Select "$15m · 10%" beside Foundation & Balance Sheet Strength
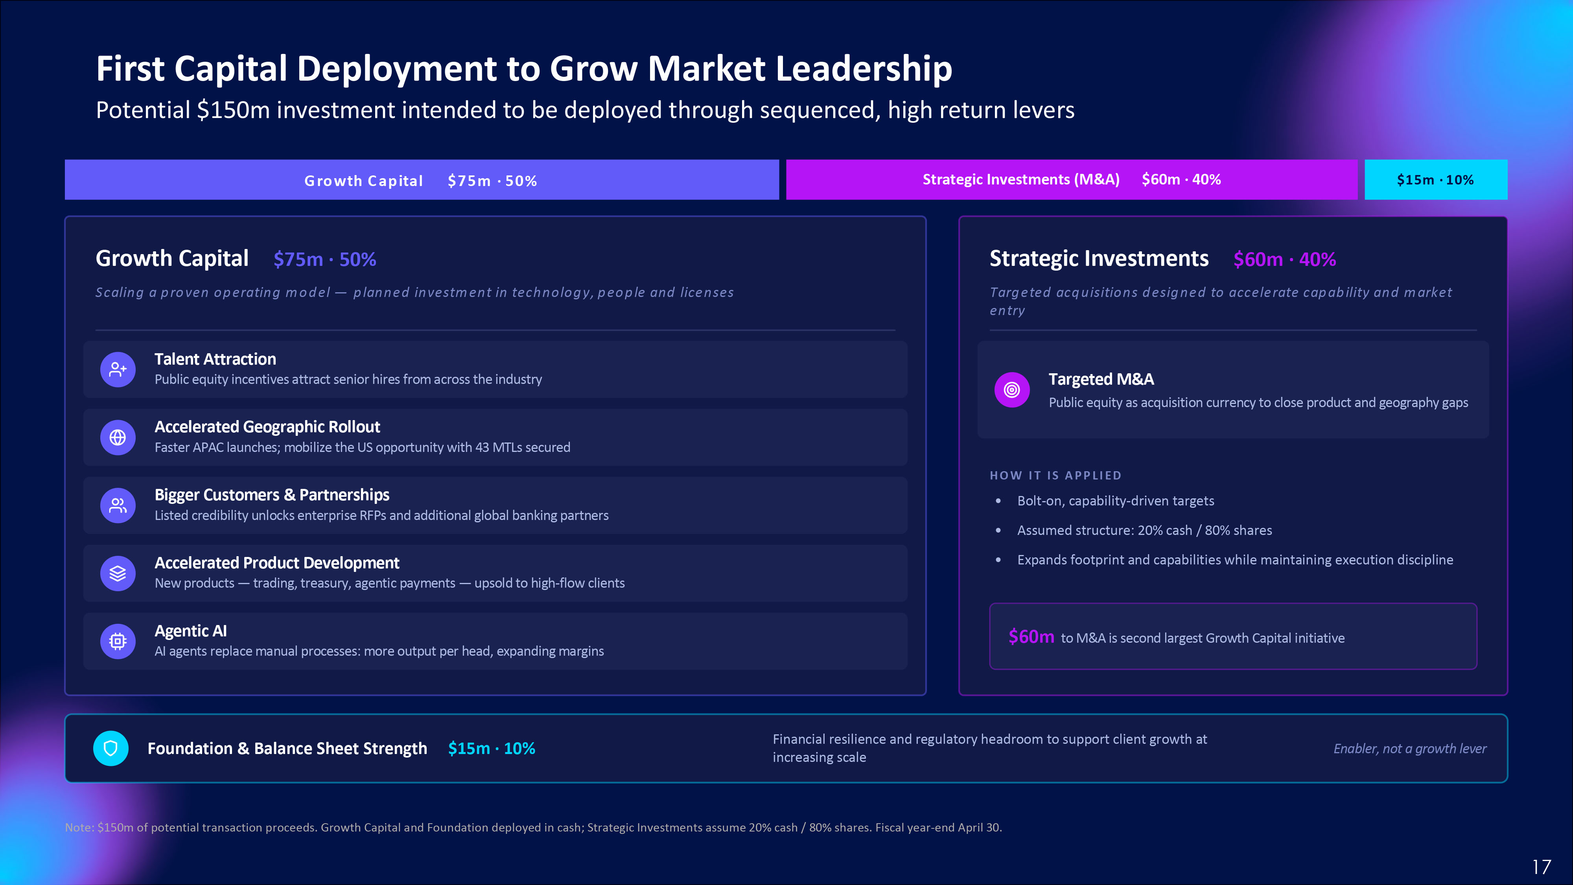 tap(492, 748)
